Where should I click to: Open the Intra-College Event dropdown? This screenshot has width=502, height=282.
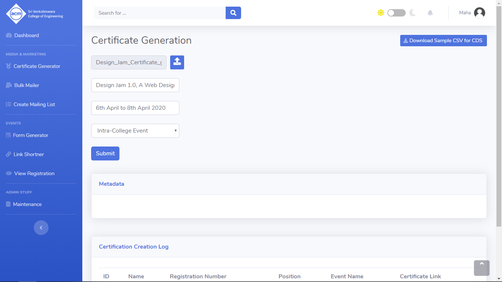[135, 131]
